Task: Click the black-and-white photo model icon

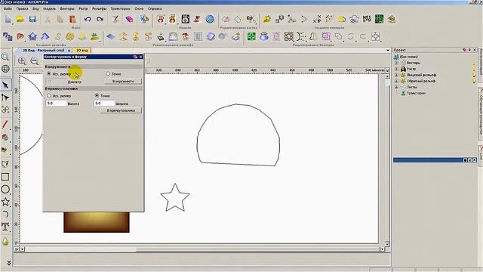Action: (185, 19)
